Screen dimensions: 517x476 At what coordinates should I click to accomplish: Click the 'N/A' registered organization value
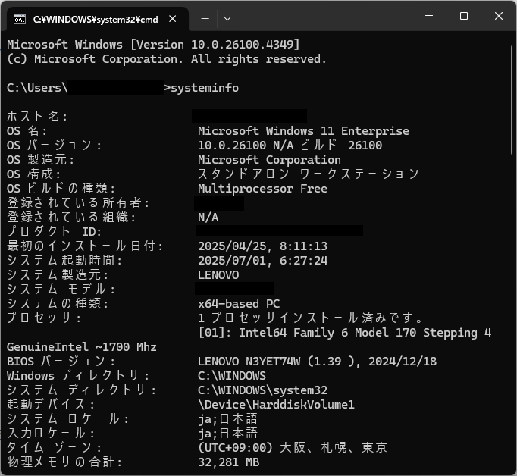tap(208, 218)
